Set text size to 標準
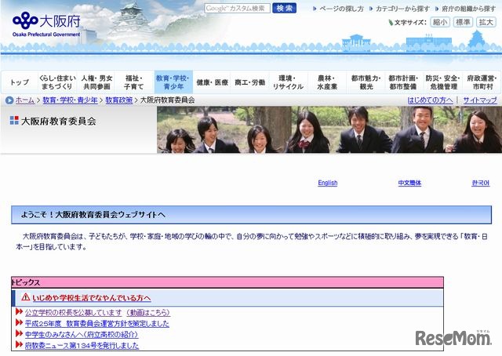 click(x=463, y=23)
